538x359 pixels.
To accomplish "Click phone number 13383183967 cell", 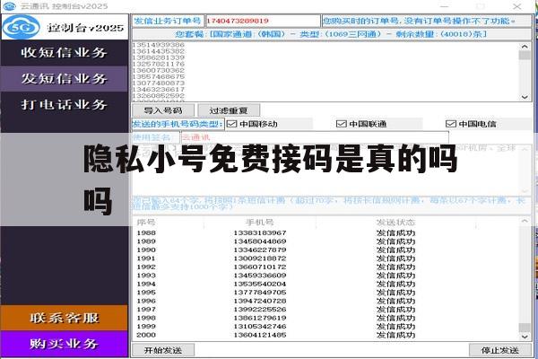I will (260, 233).
